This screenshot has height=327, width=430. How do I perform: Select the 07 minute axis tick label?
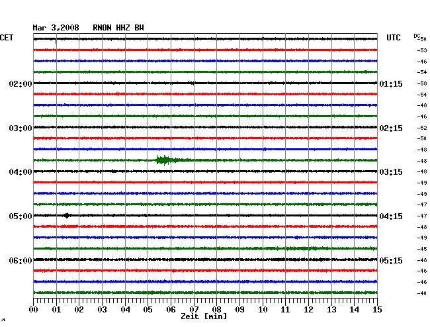pyautogui.click(x=194, y=309)
